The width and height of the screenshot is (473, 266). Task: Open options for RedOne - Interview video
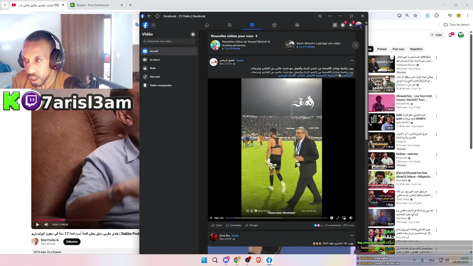[436, 154]
